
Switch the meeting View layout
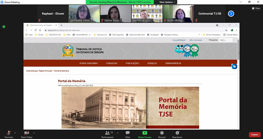(x=256, y=8)
